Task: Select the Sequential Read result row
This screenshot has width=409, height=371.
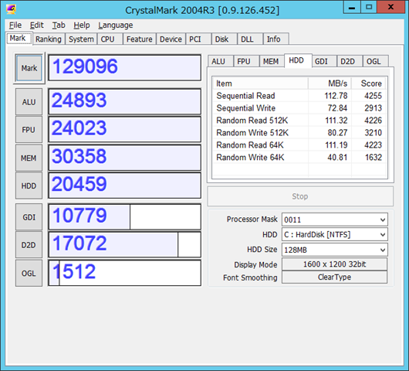Action: click(x=299, y=96)
